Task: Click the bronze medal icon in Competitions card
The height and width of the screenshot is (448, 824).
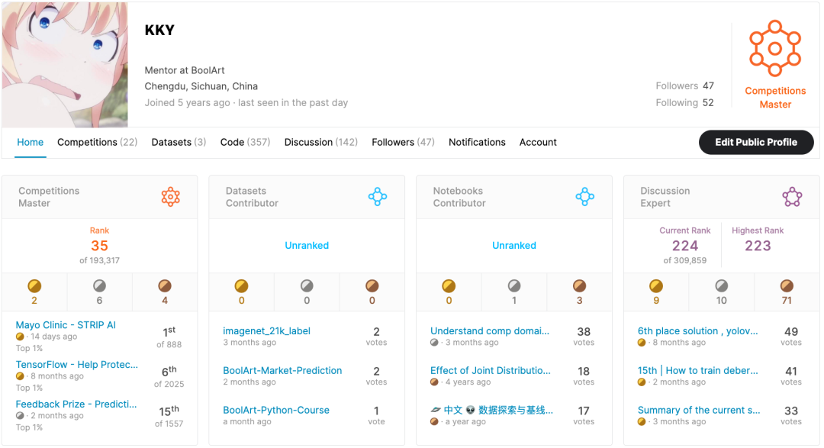Action: 165,285
